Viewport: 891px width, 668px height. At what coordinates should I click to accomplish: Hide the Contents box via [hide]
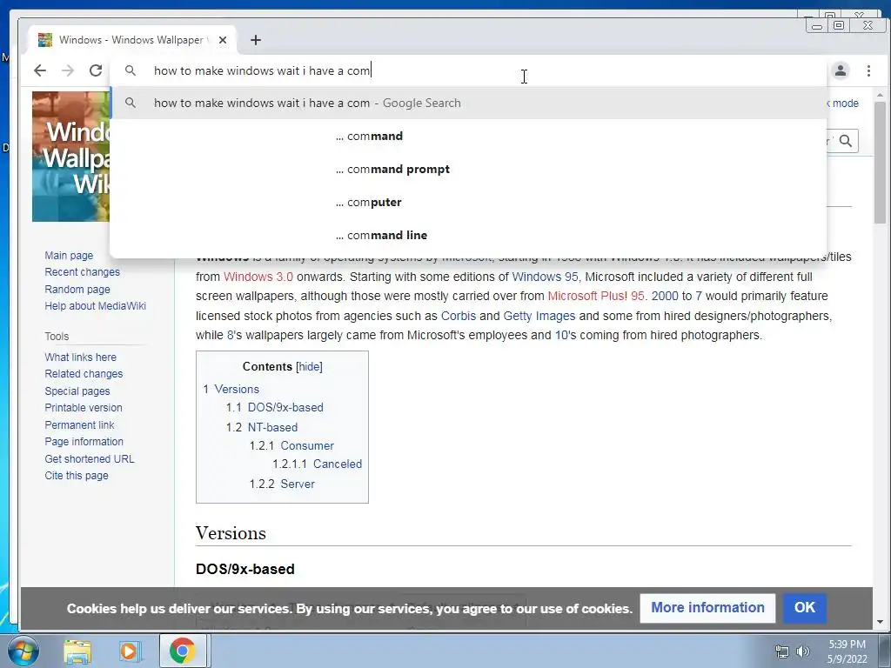click(x=310, y=366)
